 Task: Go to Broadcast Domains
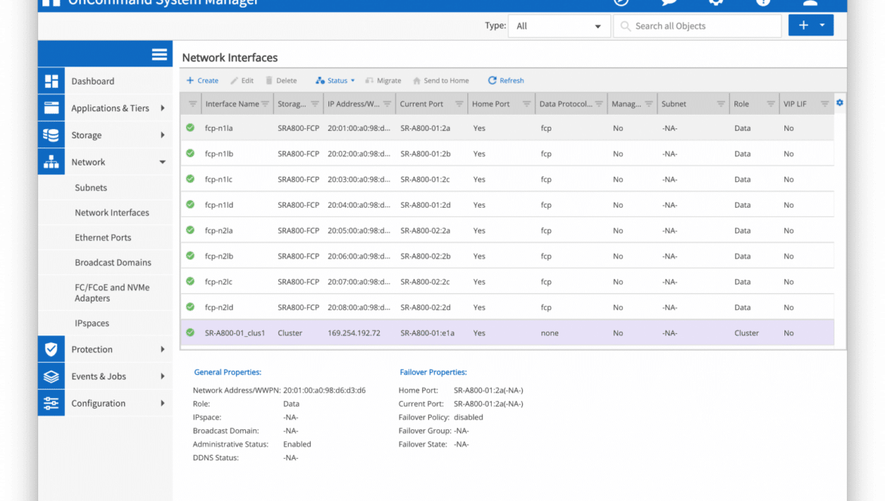click(x=113, y=262)
